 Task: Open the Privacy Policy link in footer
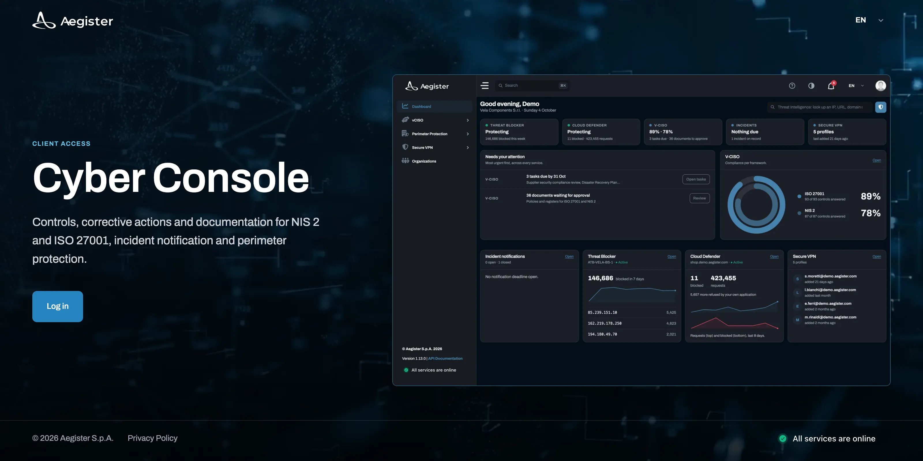point(153,438)
